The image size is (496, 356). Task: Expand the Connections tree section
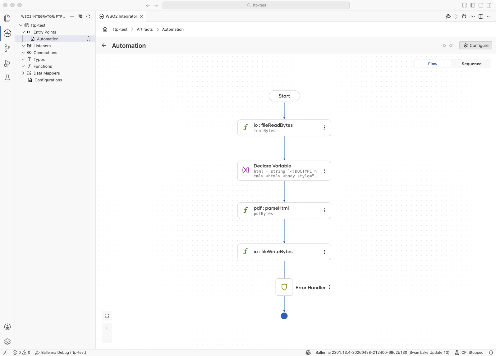[x=23, y=52]
